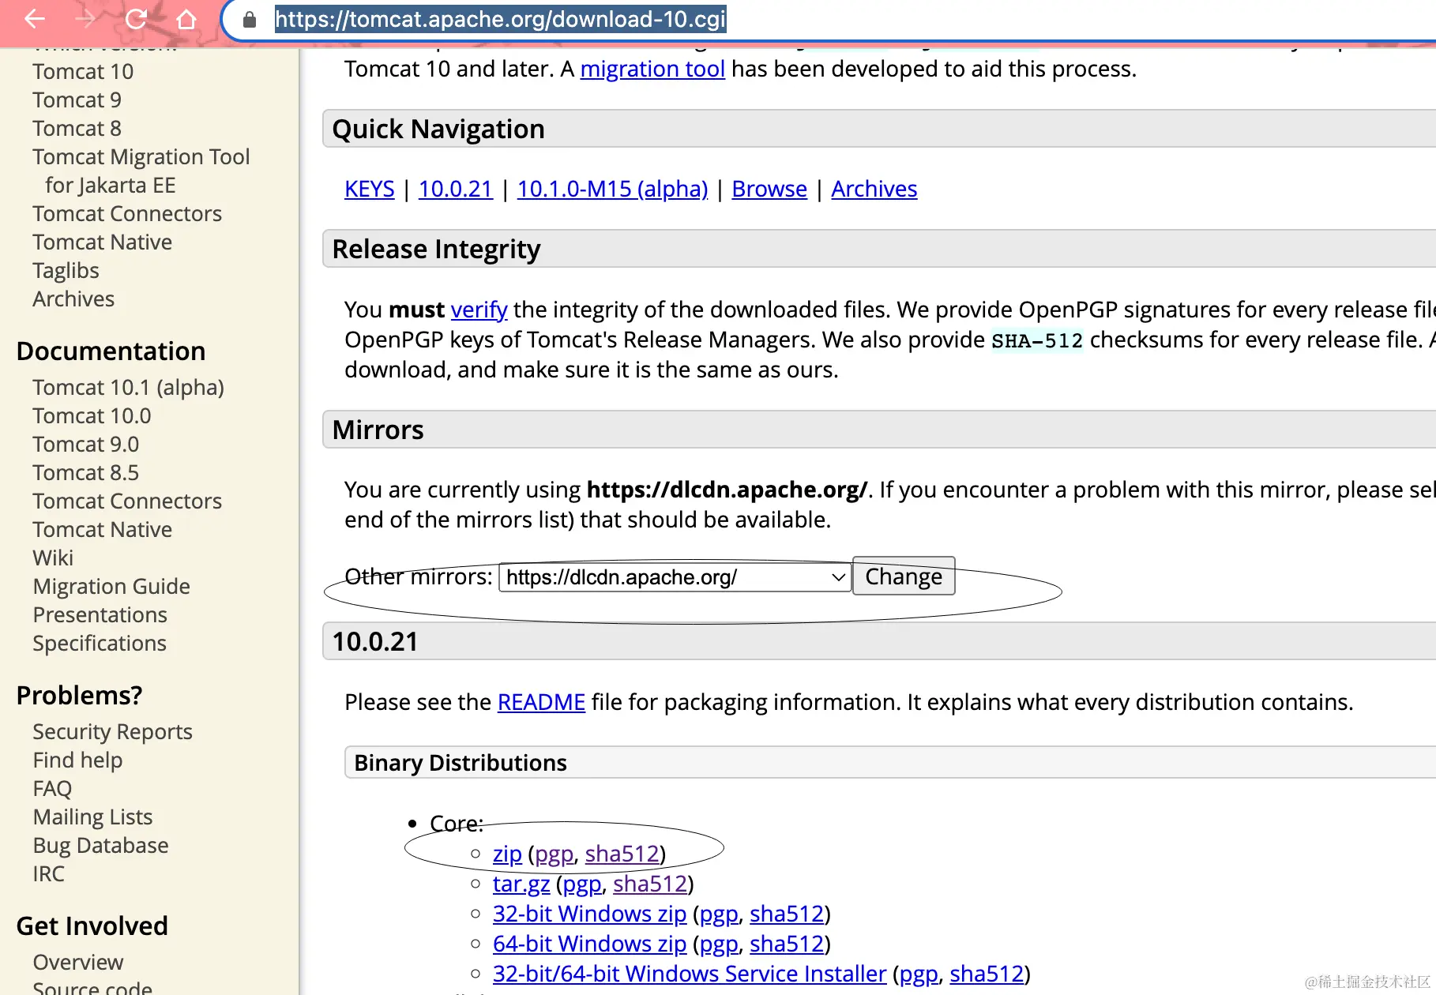Open the FAQ sidebar link
This screenshot has height=995, width=1436.
click(x=52, y=789)
